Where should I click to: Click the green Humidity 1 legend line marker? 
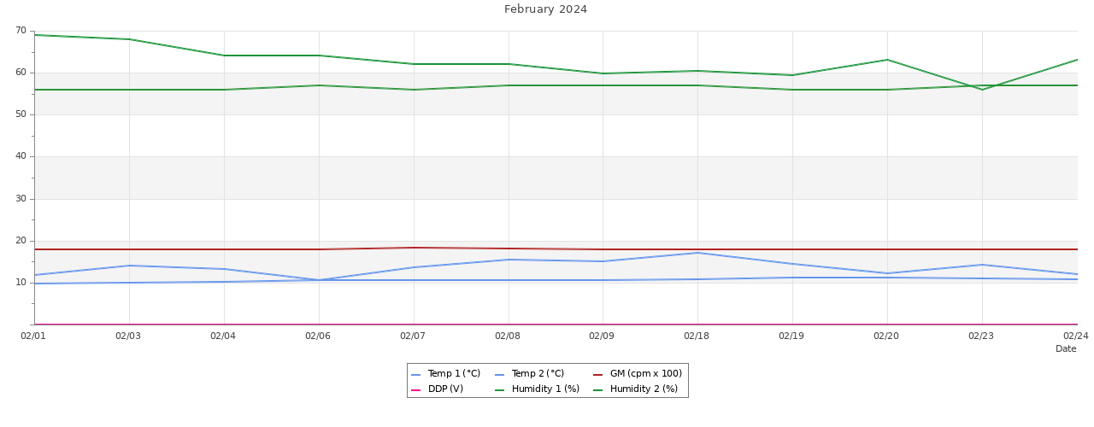pos(500,390)
